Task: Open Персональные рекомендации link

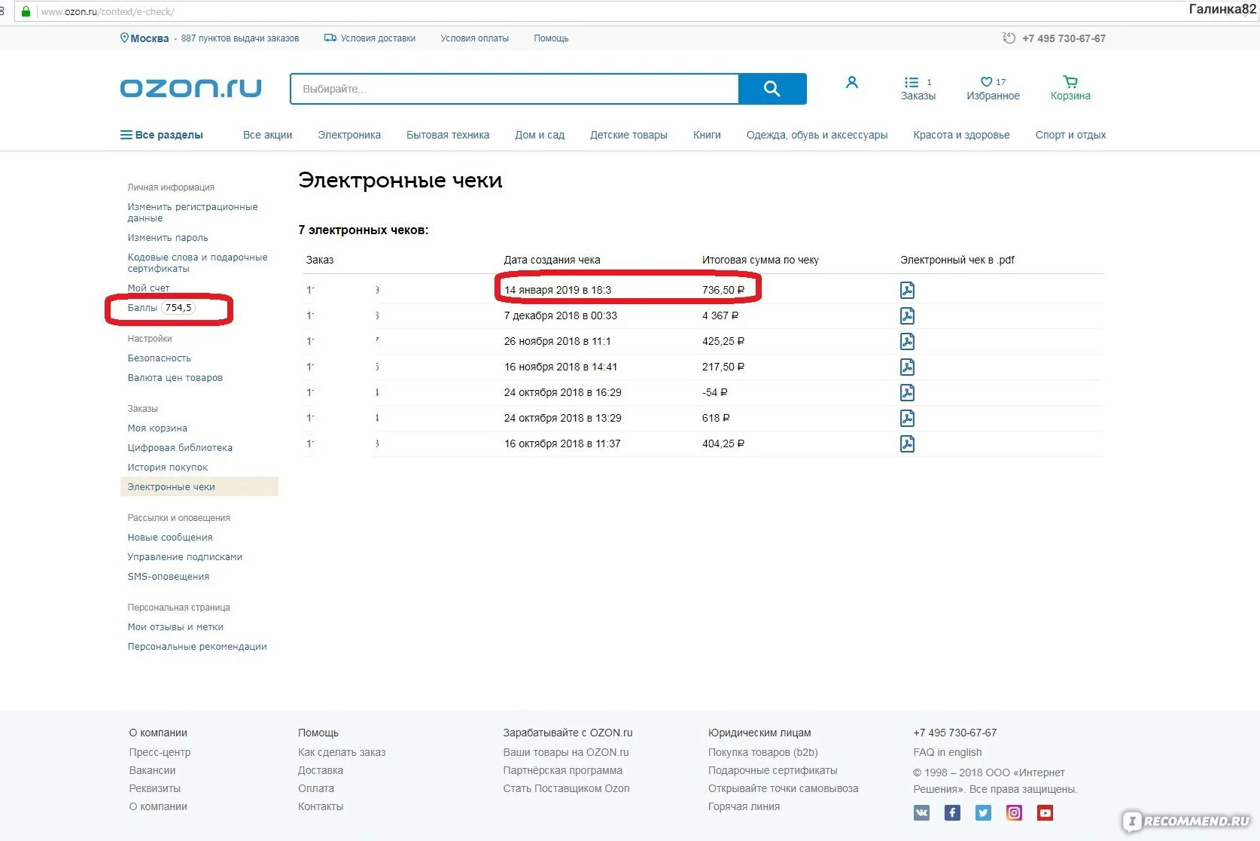Action: [197, 647]
